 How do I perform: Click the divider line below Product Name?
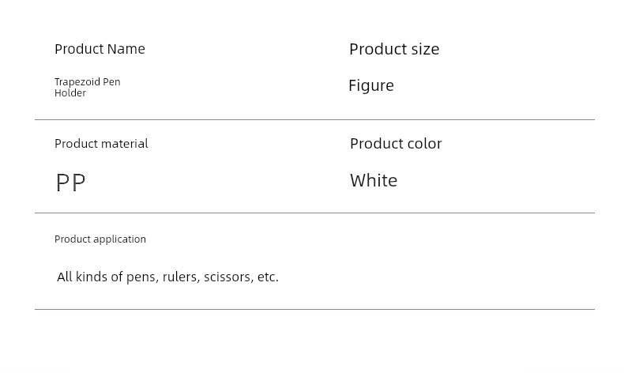[314, 119]
